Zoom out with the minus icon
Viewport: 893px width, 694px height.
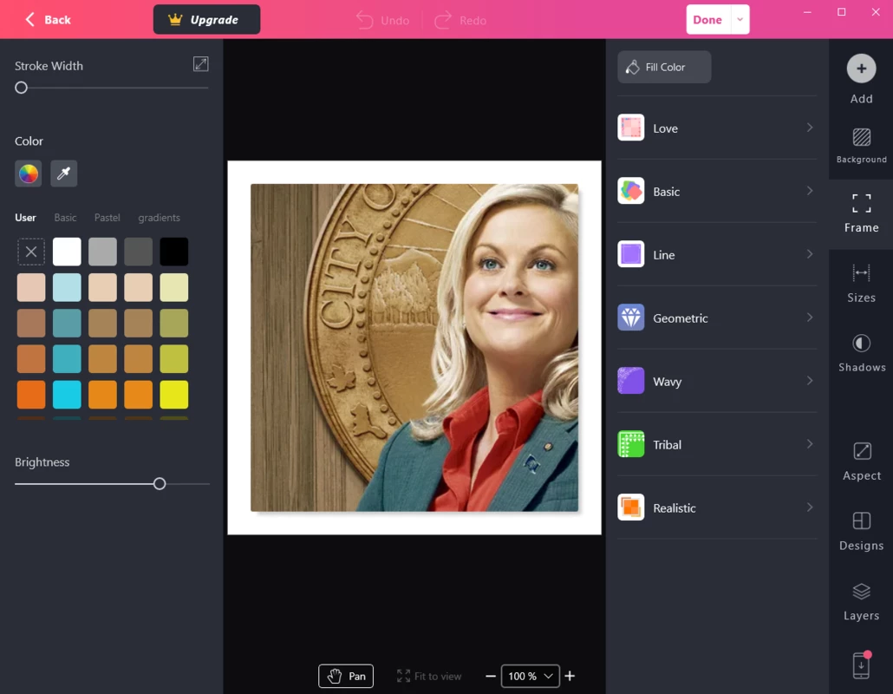[x=491, y=677]
